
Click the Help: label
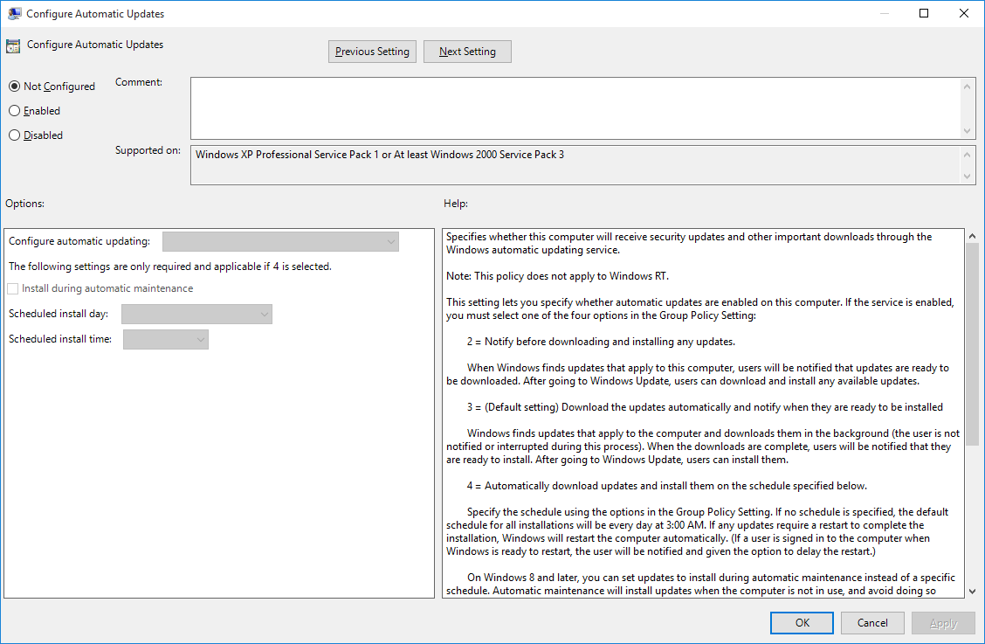(456, 204)
